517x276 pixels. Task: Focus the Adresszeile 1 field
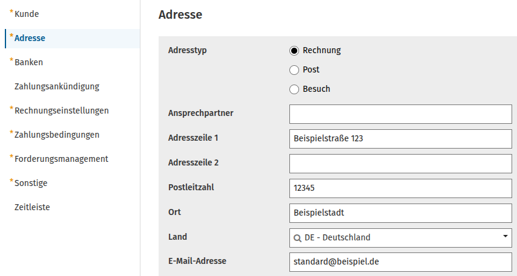[x=401, y=139]
